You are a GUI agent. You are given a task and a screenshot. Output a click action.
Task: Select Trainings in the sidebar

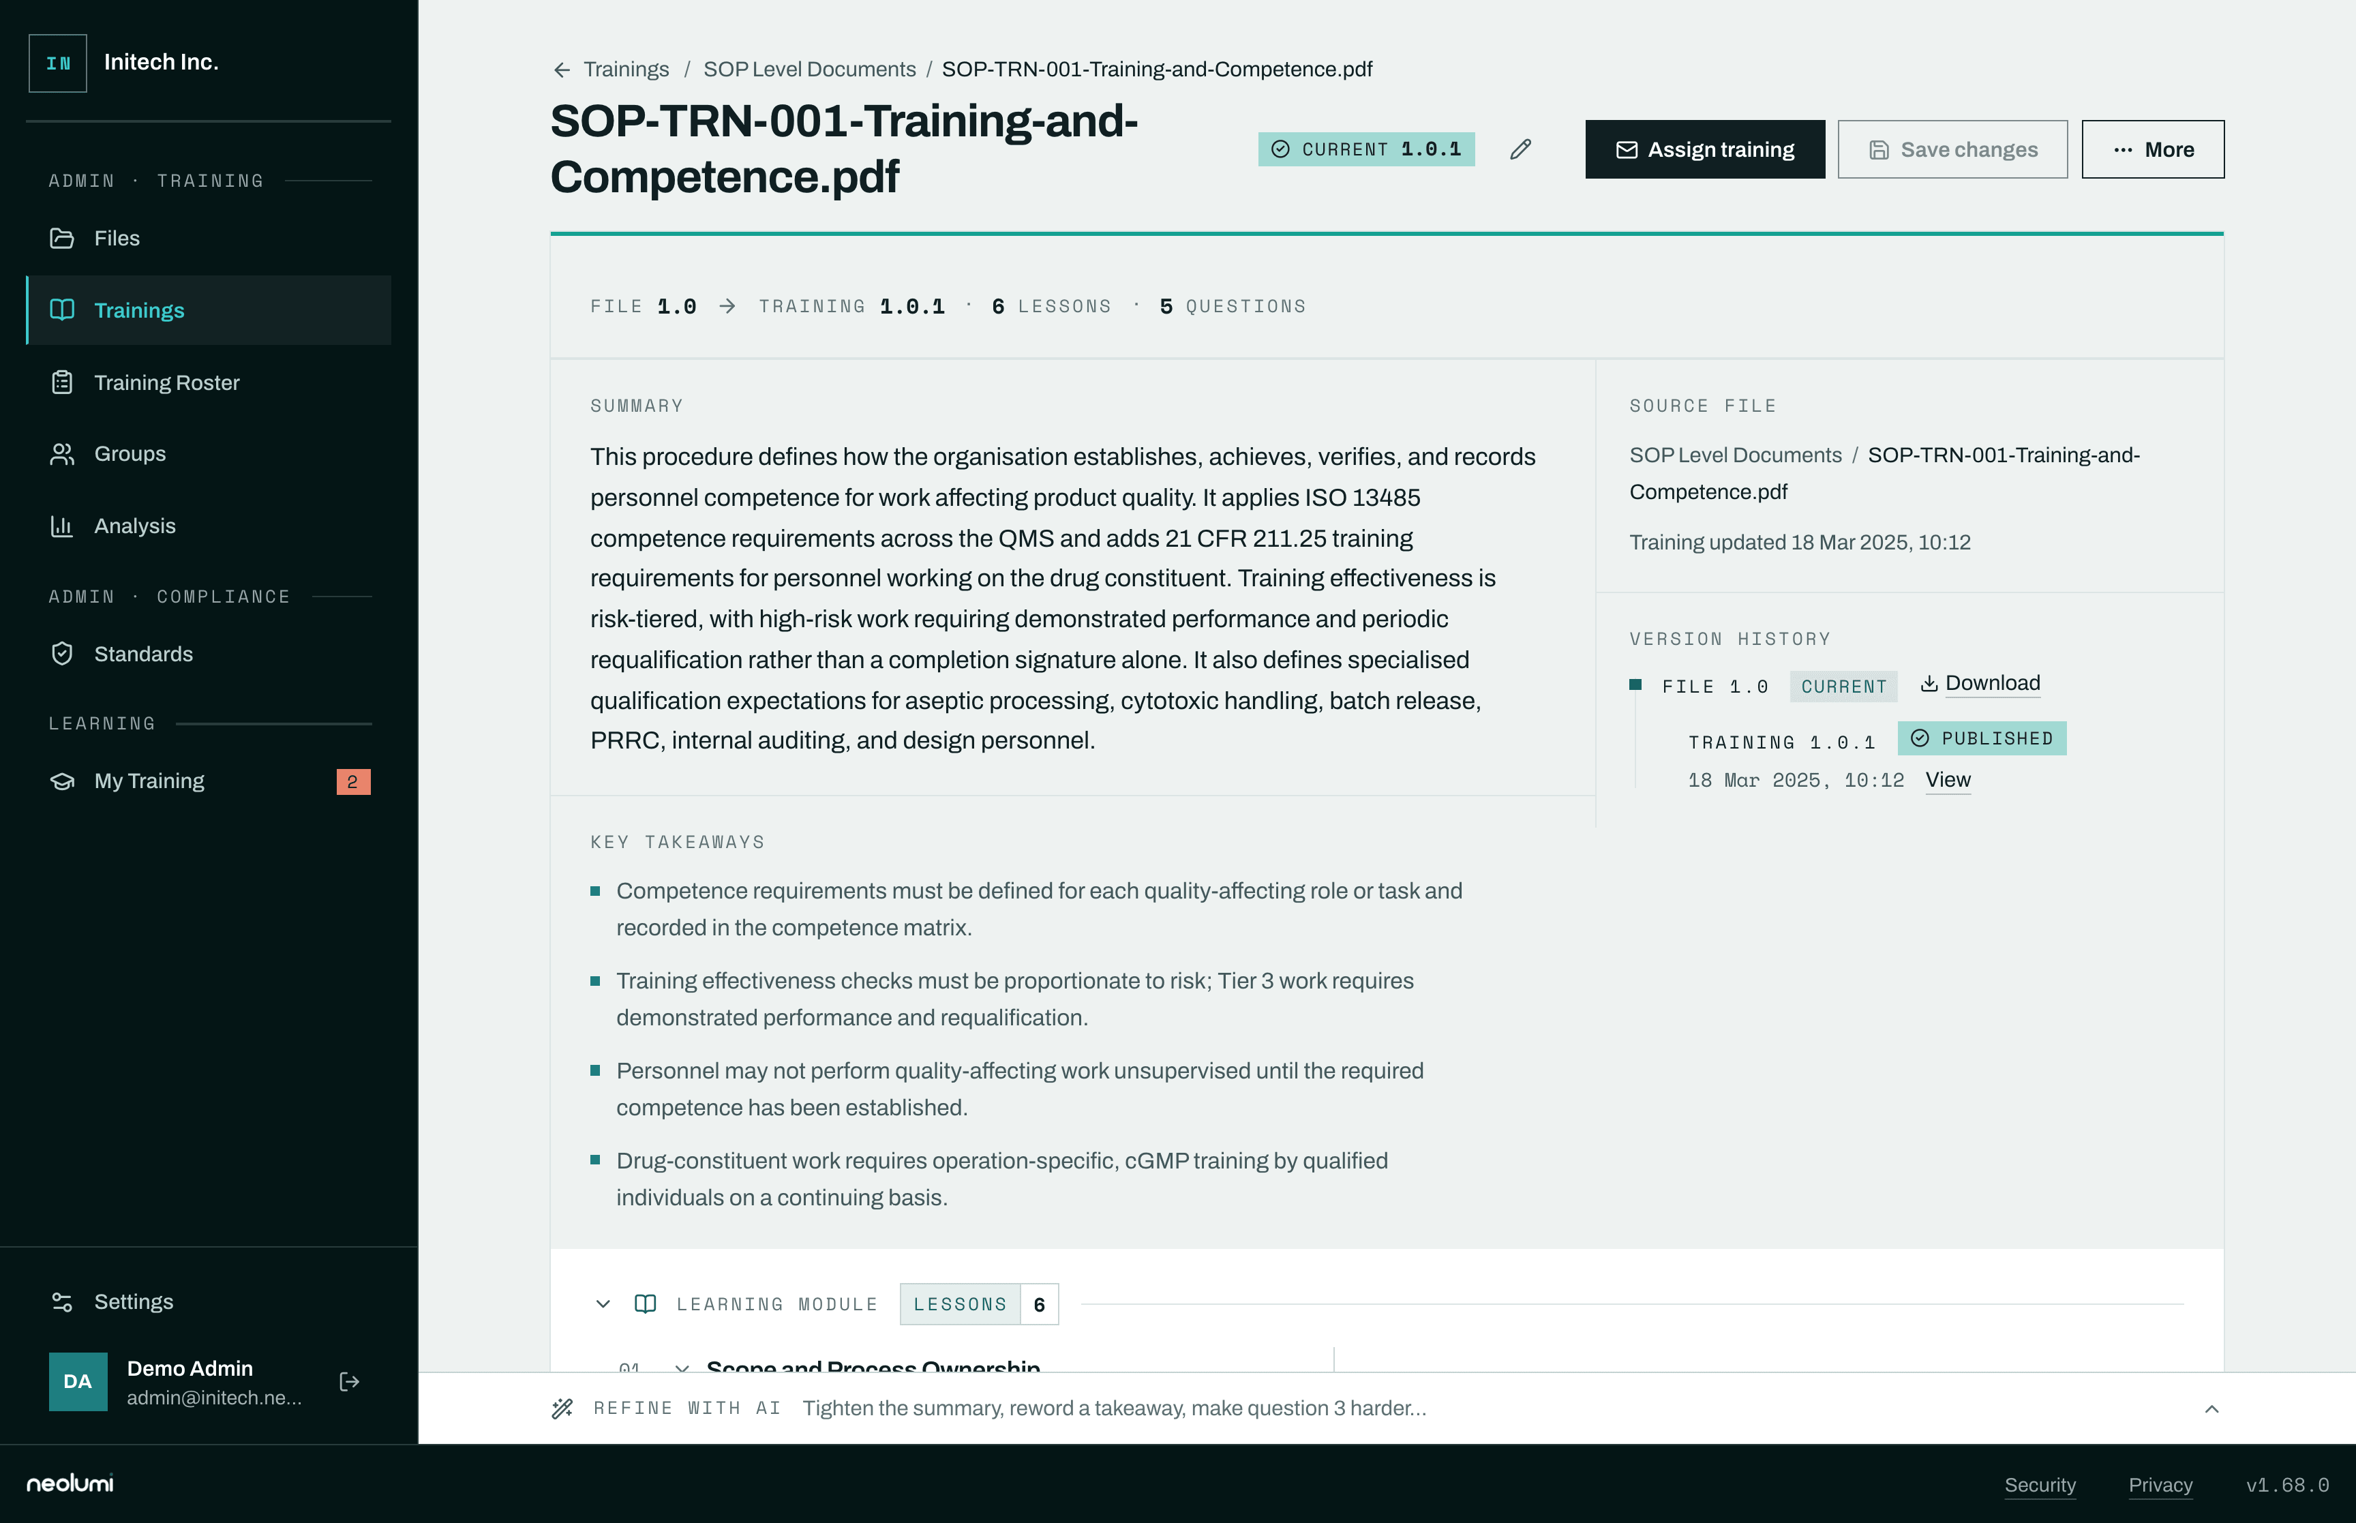pos(209,311)
